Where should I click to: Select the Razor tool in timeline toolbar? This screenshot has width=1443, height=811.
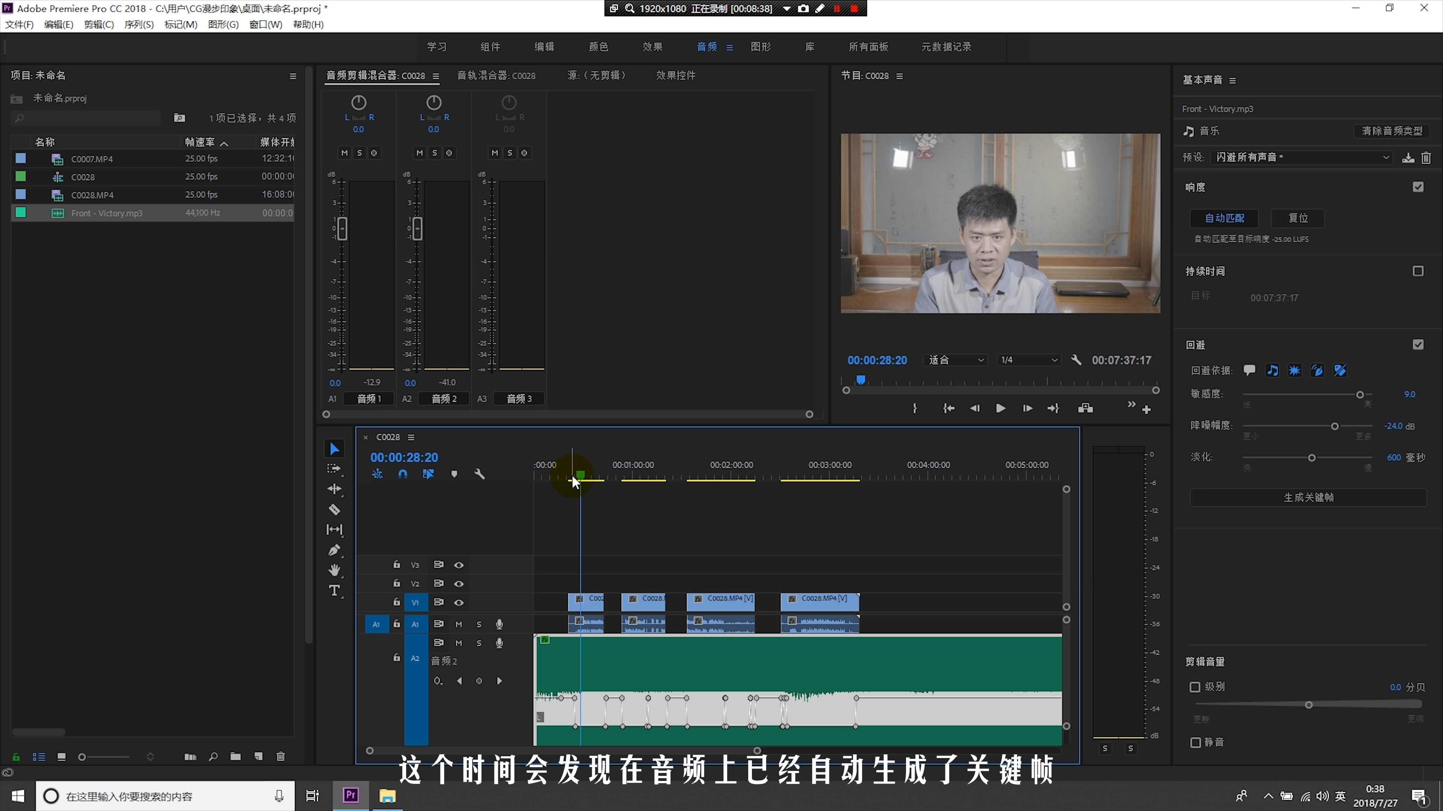(x=334, y=510)
